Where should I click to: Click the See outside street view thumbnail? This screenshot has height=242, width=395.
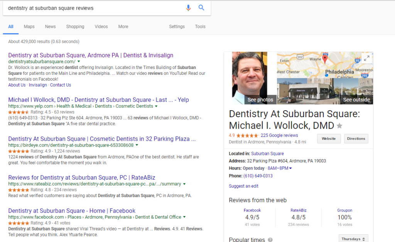[x=325, y=91]
